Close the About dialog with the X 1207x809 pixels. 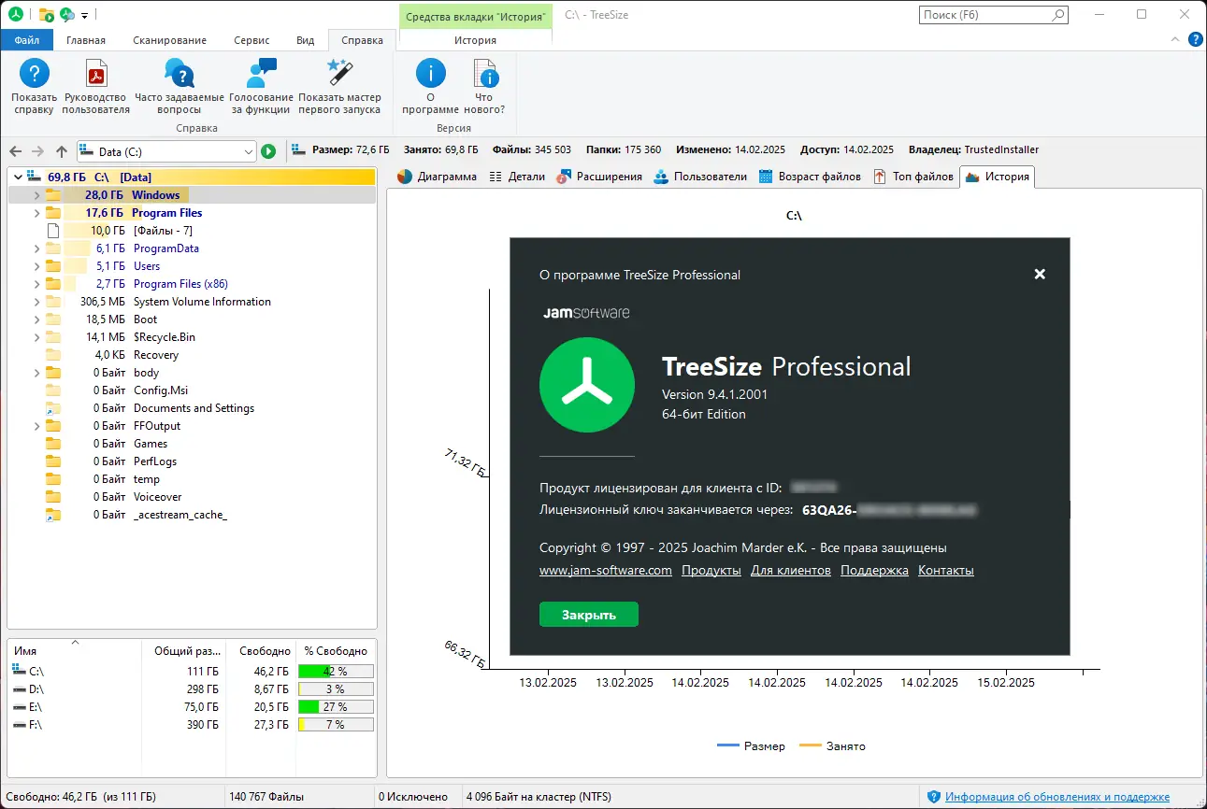click(x=1040, y=274)
